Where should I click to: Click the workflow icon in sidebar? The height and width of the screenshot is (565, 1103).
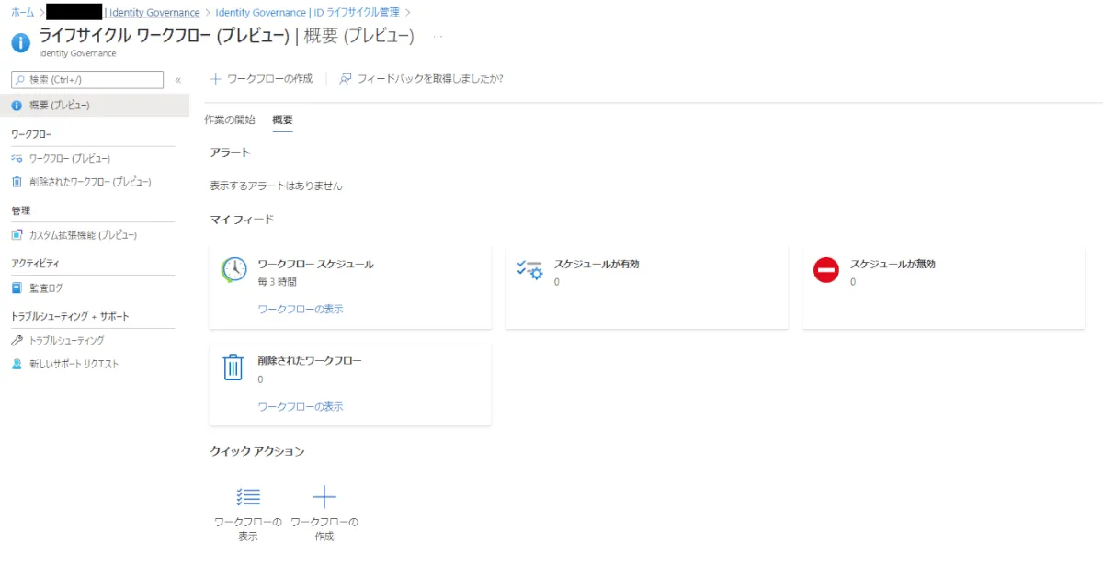click(x=17, y=158)
